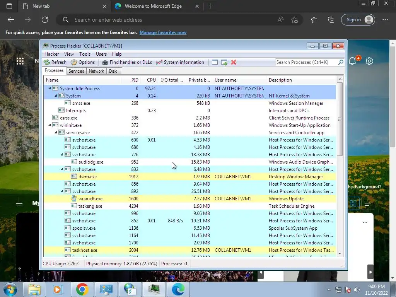This screenshot has height=297, width=396.
Task: Click the Windows Start button
Action: click(x=10, y=289)
